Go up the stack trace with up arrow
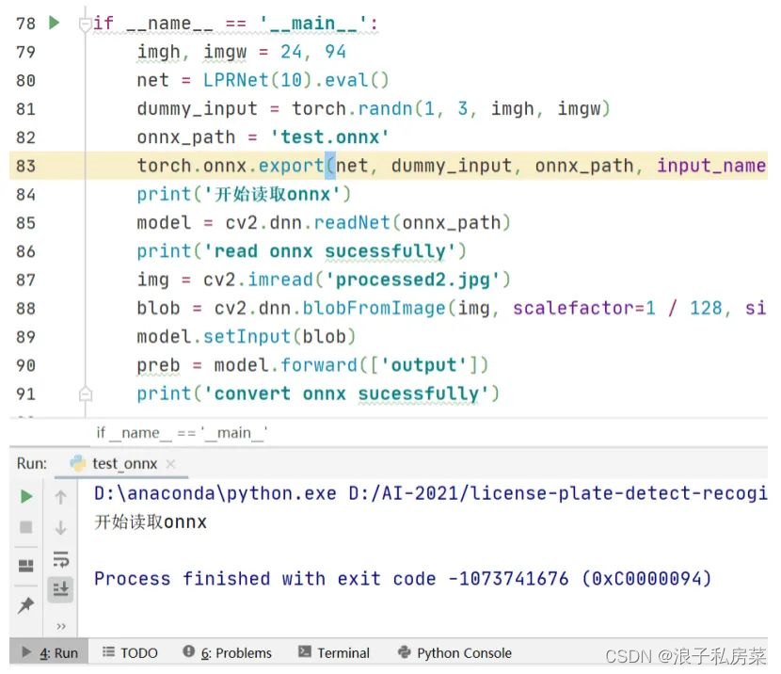This screenshot has width=781, height=674. (x=61, y=497)
